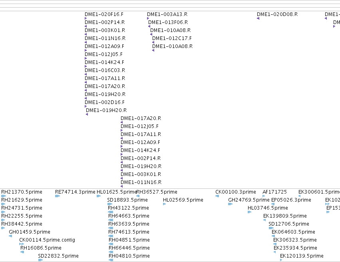Select the RH22255.5prime EST label
The image size is (340, 262).
(x=22, y=216)
